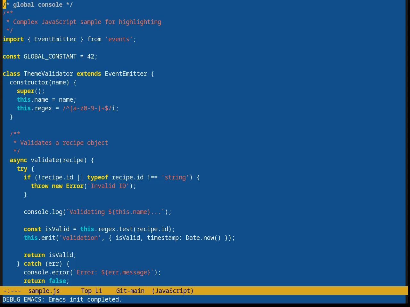Click the 'try' keyword
This screenshot has height=307, width=410.
22,169
